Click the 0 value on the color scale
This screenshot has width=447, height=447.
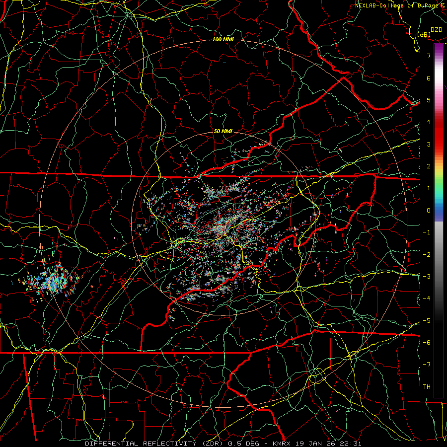coord(429,211)
